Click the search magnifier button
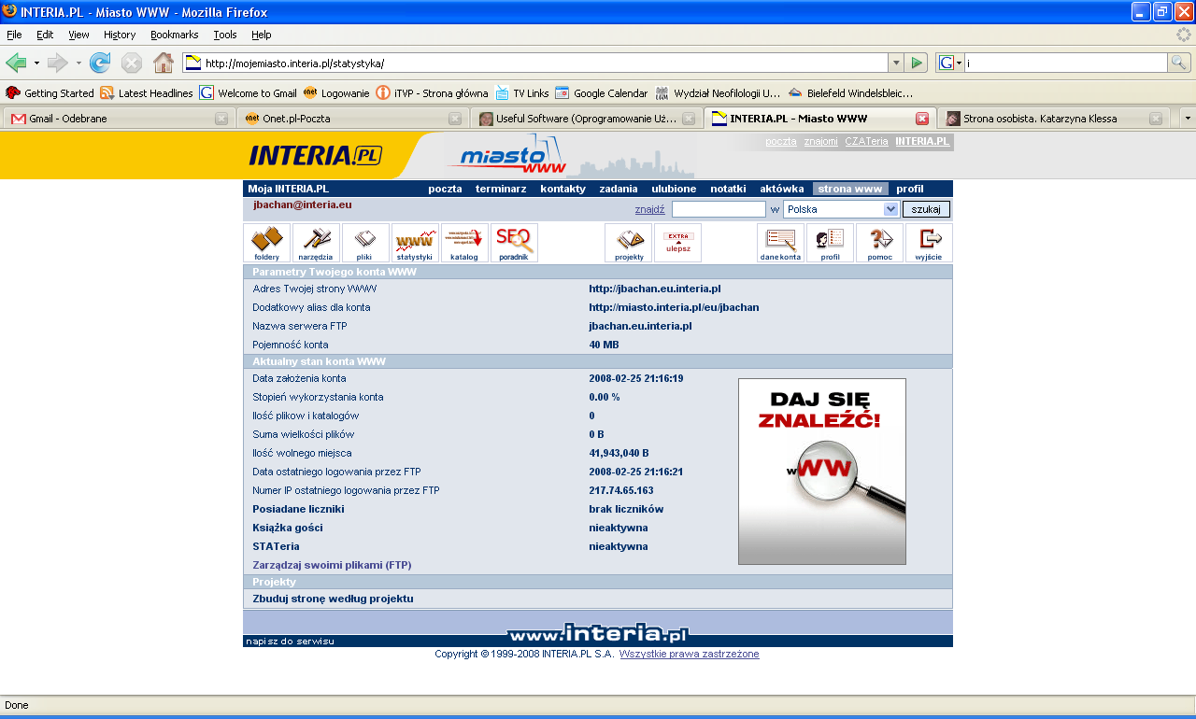The image size is (1196, 719). pos(1179,63)
